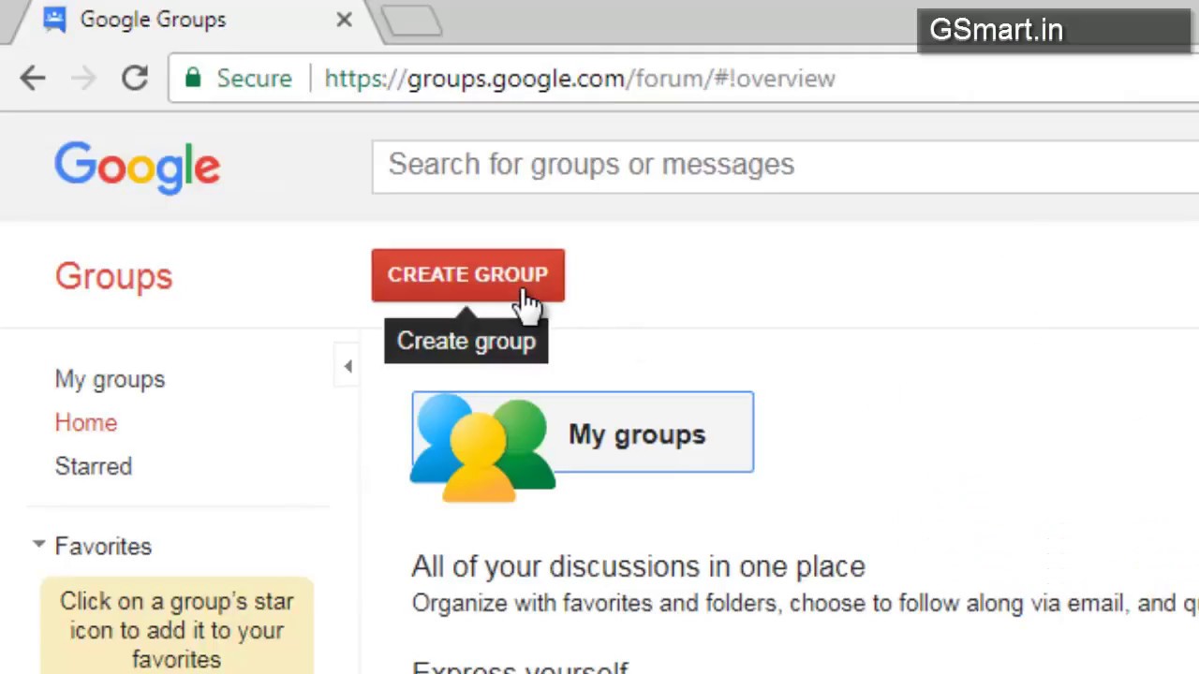
Task: Go to Home in the sidebar
Action: pos(86,423)
